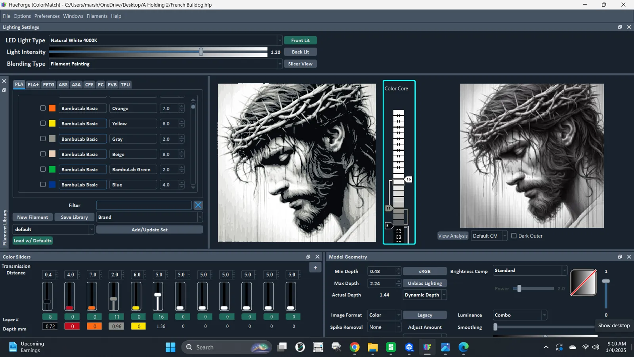Viewport: 634px width, 357px height.
Task: Close the Filament Library side panel
Action: click(x=4, y=81)
